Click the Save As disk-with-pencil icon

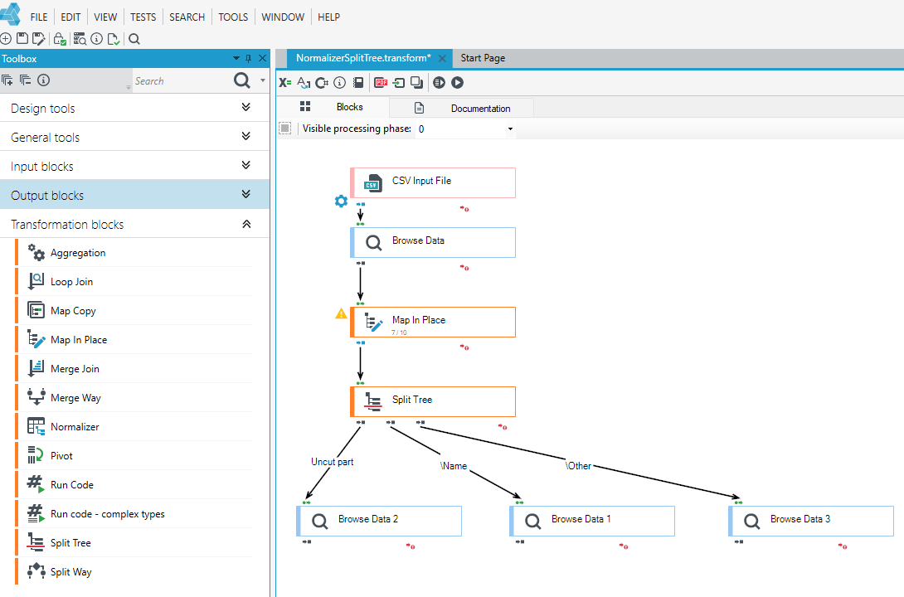(39, 39)
